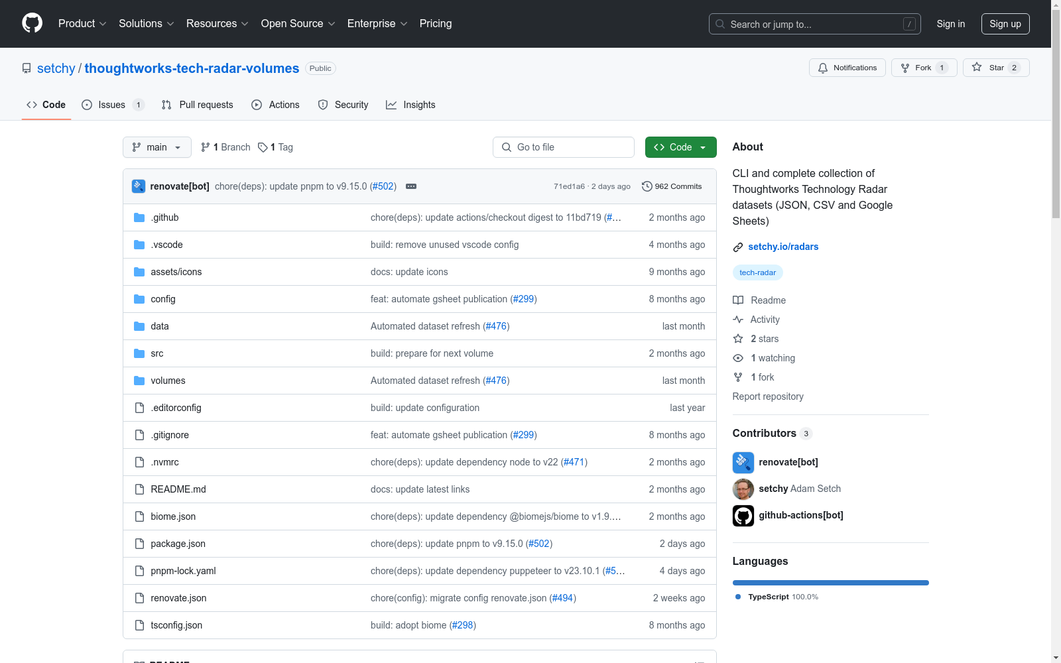
Task: Open the 962 Commits link
Action: (x=672, y=186)
